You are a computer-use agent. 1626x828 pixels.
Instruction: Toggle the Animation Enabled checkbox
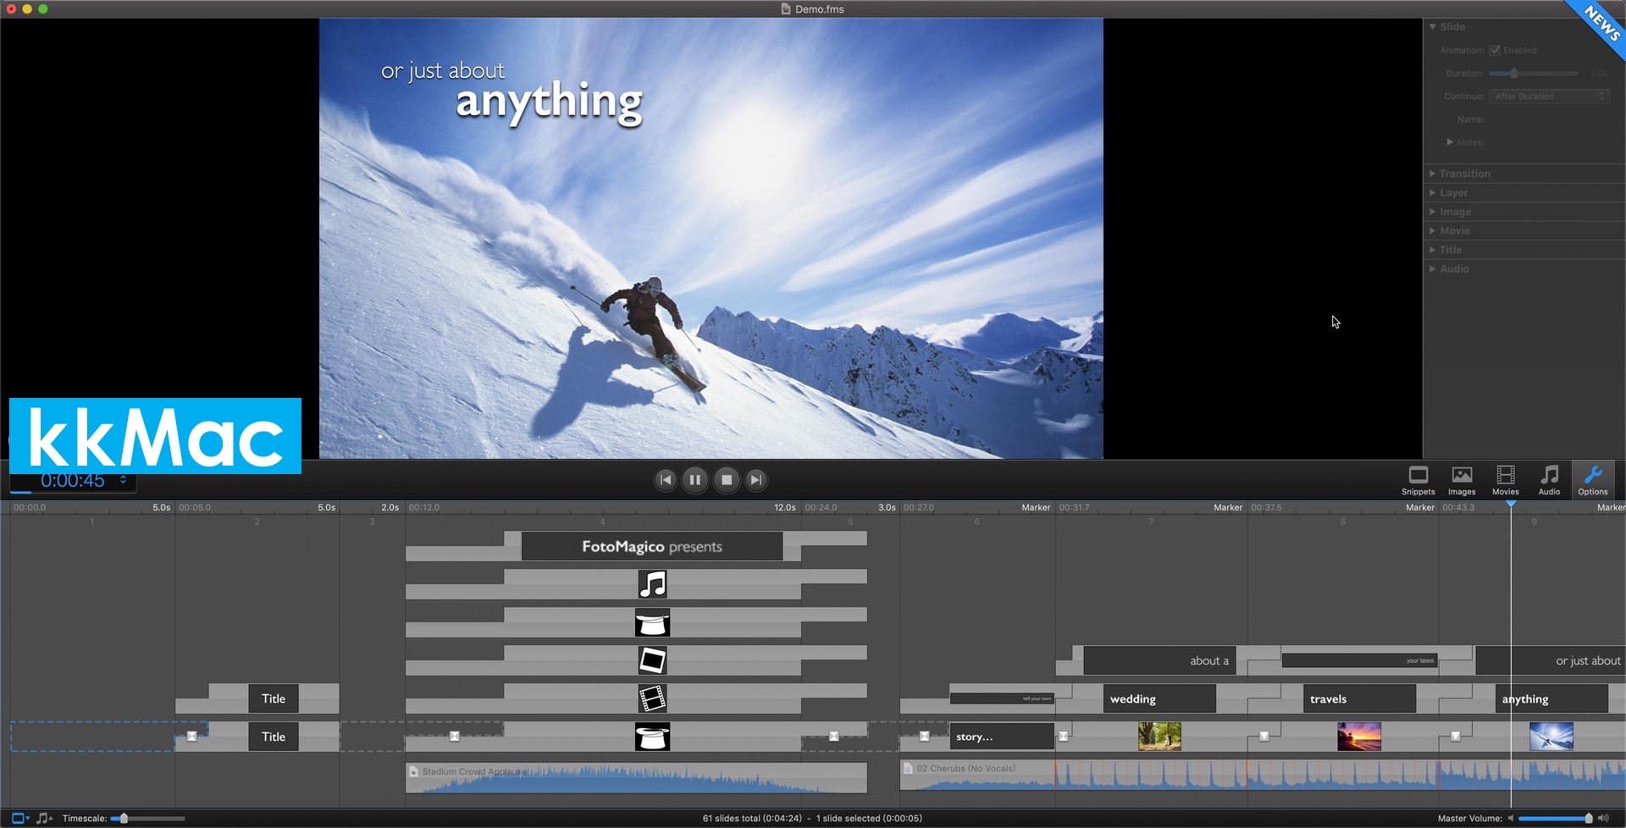pyautogui.click(x=1495, y=50)
